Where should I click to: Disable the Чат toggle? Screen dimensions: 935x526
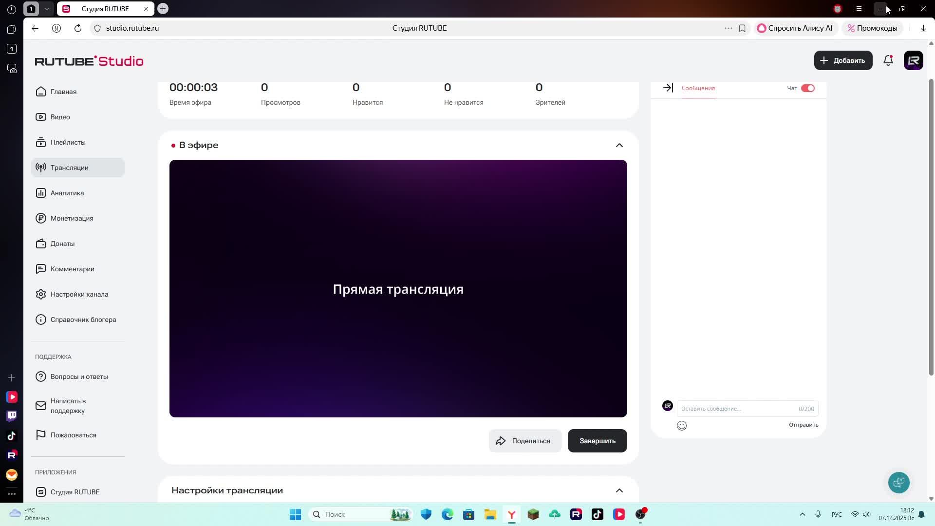pos(808,88)
